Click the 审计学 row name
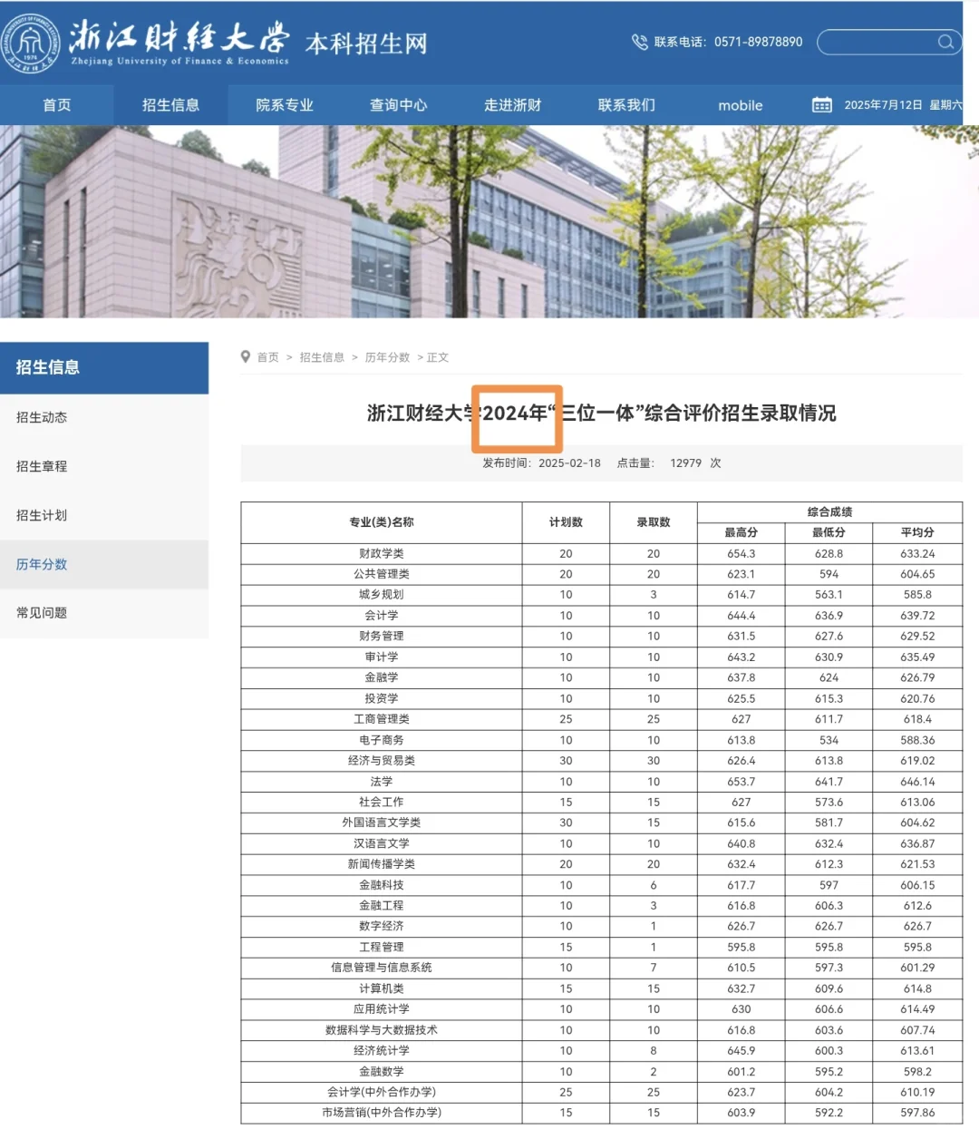 [382, 657]
